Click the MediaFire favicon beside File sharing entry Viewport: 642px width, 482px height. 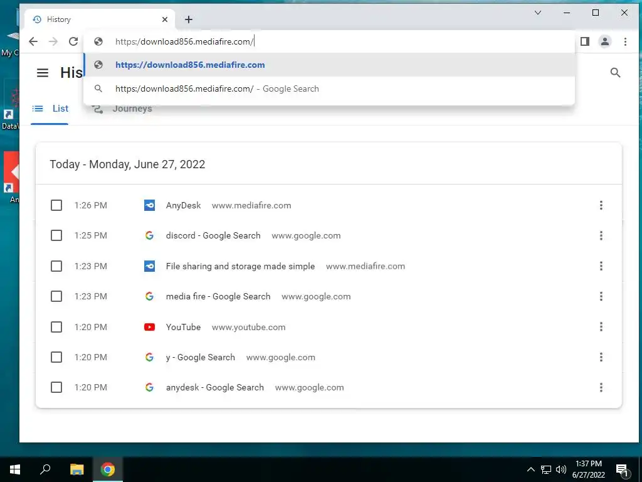point(149,266)
